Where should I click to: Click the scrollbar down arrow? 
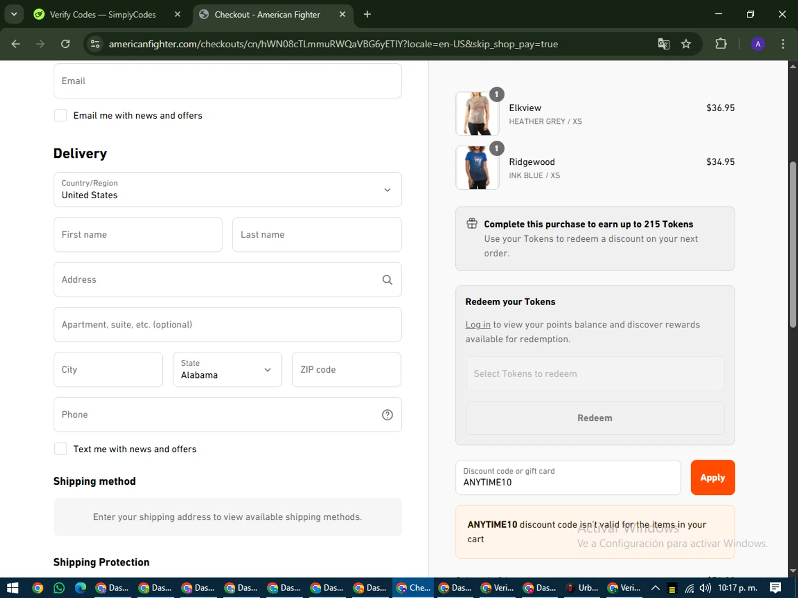[793, 571]
